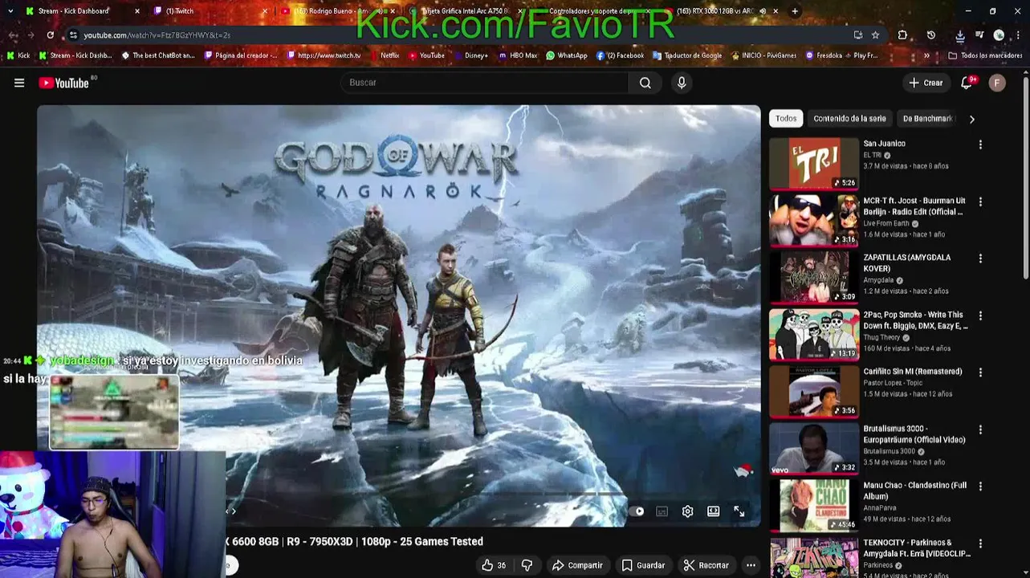Select Contenido de la serie chip

[849, 118]
